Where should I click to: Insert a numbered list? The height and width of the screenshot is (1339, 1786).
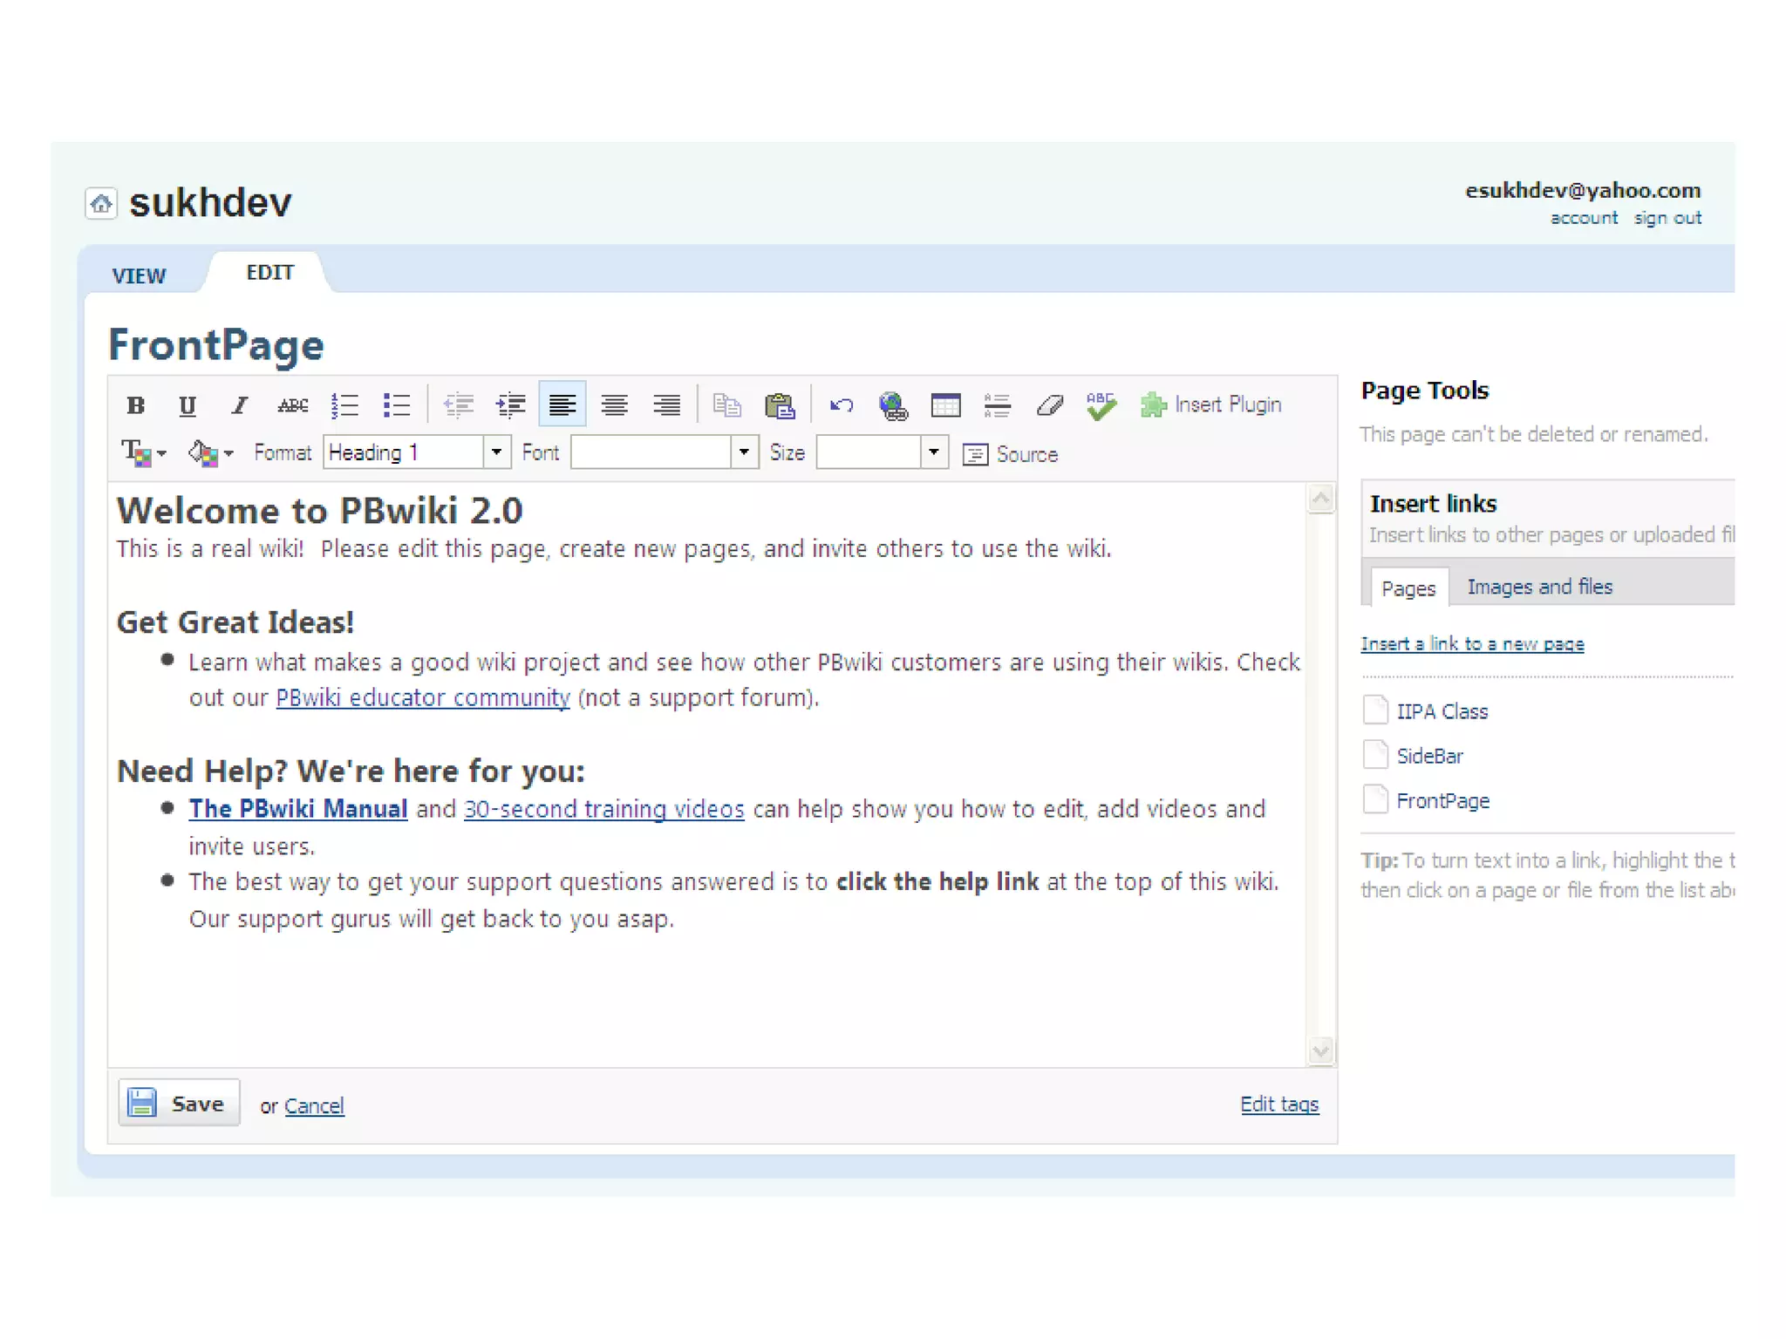coord(344,405)
